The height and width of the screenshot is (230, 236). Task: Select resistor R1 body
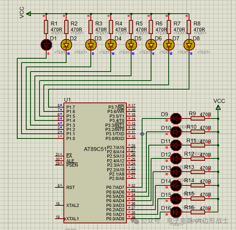(46, 27)
